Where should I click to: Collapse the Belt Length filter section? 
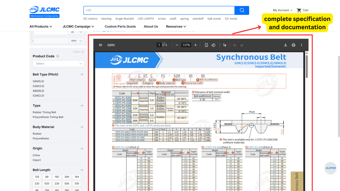click(x=82, y=170)
